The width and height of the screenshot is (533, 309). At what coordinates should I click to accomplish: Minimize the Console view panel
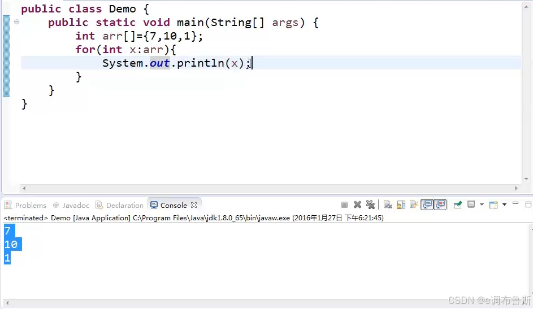coord(515,204)
